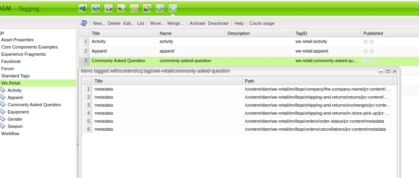Click the tag icon beside Season in tree
Image resolution: width=419 pixels, height=178 pixels.
[x=3, y=126]
